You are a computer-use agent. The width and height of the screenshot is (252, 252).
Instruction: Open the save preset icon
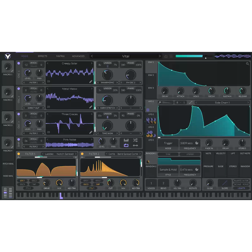click(x=166, y=56)
